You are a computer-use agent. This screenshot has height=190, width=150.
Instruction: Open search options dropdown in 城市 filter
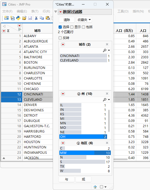[x=109, y=50]
